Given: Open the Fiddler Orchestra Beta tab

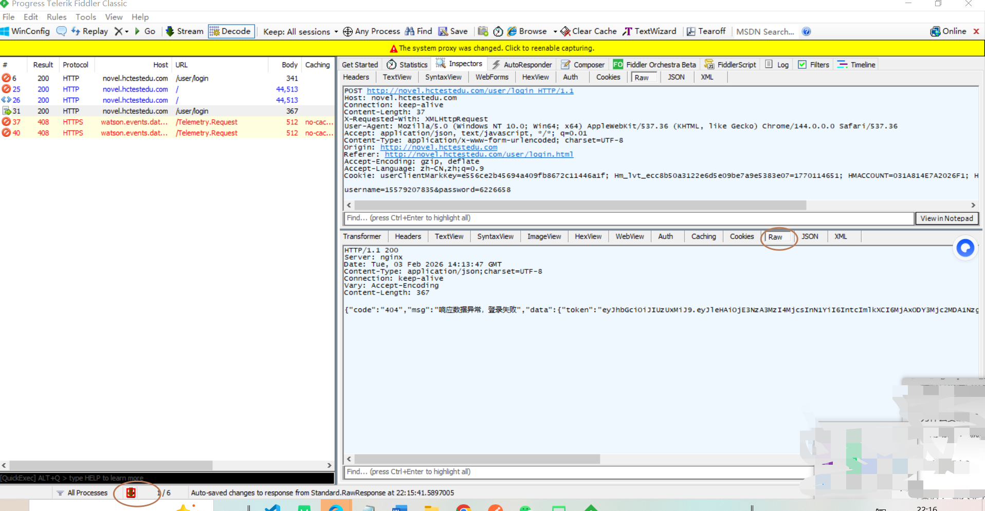Looking at the screenshot, I should pos(654,64).
